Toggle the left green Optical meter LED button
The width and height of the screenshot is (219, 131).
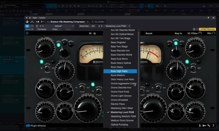pos(58,45)
